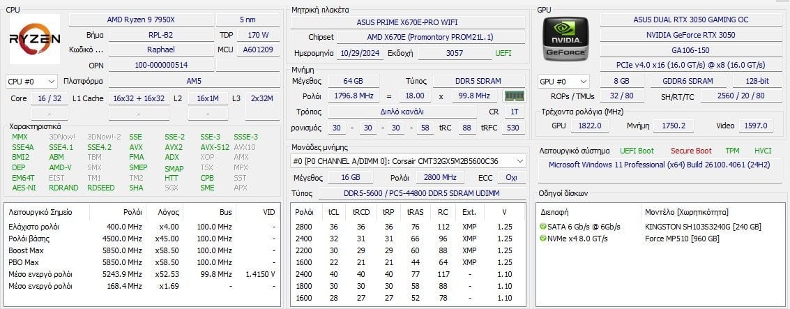Viewport: 790px width, 309px height.
Task: Click the green memory module icon
Action: (x=514, y=96)
